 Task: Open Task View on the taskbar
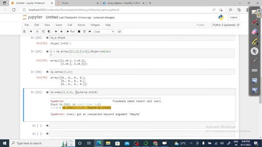(x=89, y=143)
